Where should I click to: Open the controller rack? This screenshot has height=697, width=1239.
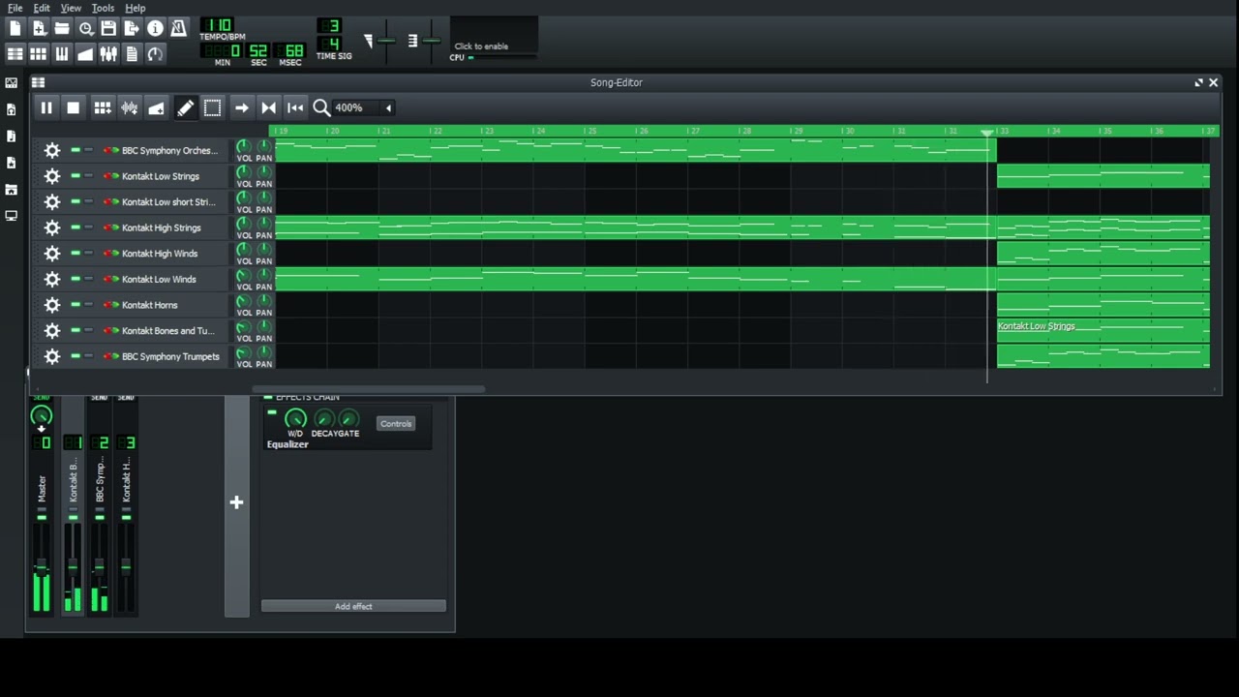(155, 54)
